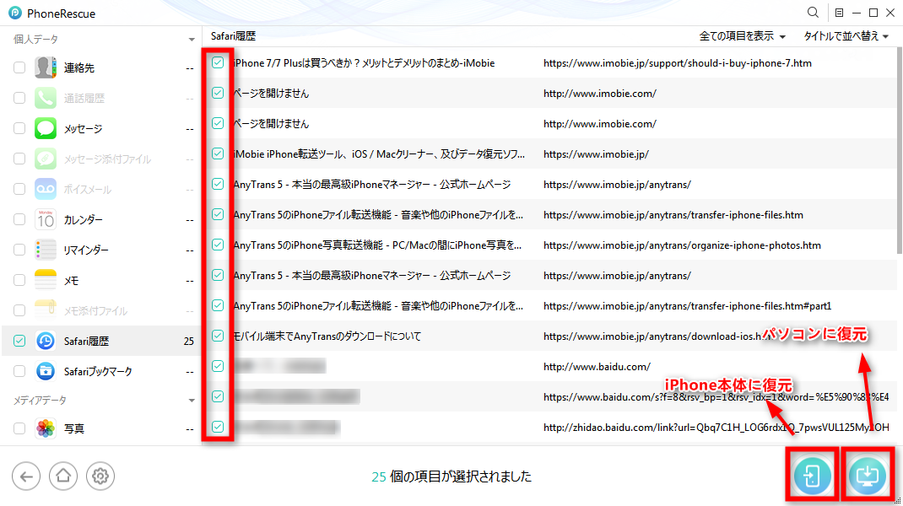Click the Reminders (リマインダー) icon
The image size is (903, 506).
tap(46, 250)
